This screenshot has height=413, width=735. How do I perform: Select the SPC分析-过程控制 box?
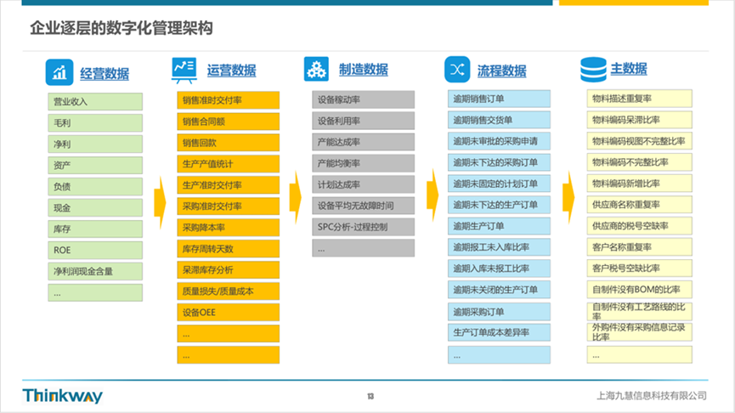(x=364, y=227)
